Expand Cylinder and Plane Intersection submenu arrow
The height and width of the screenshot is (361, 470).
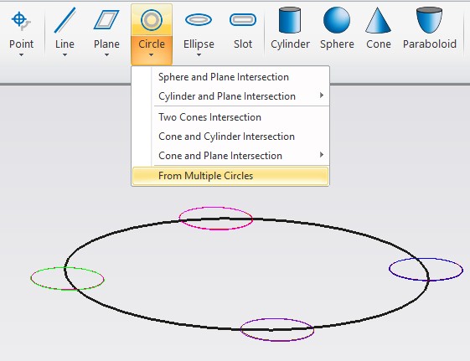click(x=322, y=95)
